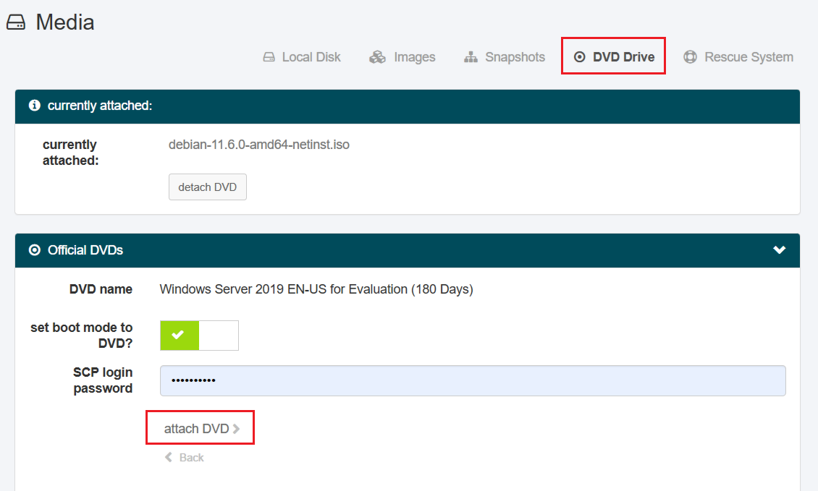Click the Images stacked cubes icon
818x491 pixels.
click(x=377, y=57)
